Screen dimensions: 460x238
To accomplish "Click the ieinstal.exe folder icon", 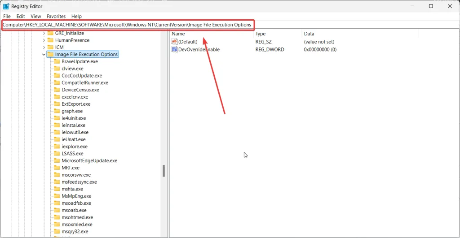I will coord(57,125).
